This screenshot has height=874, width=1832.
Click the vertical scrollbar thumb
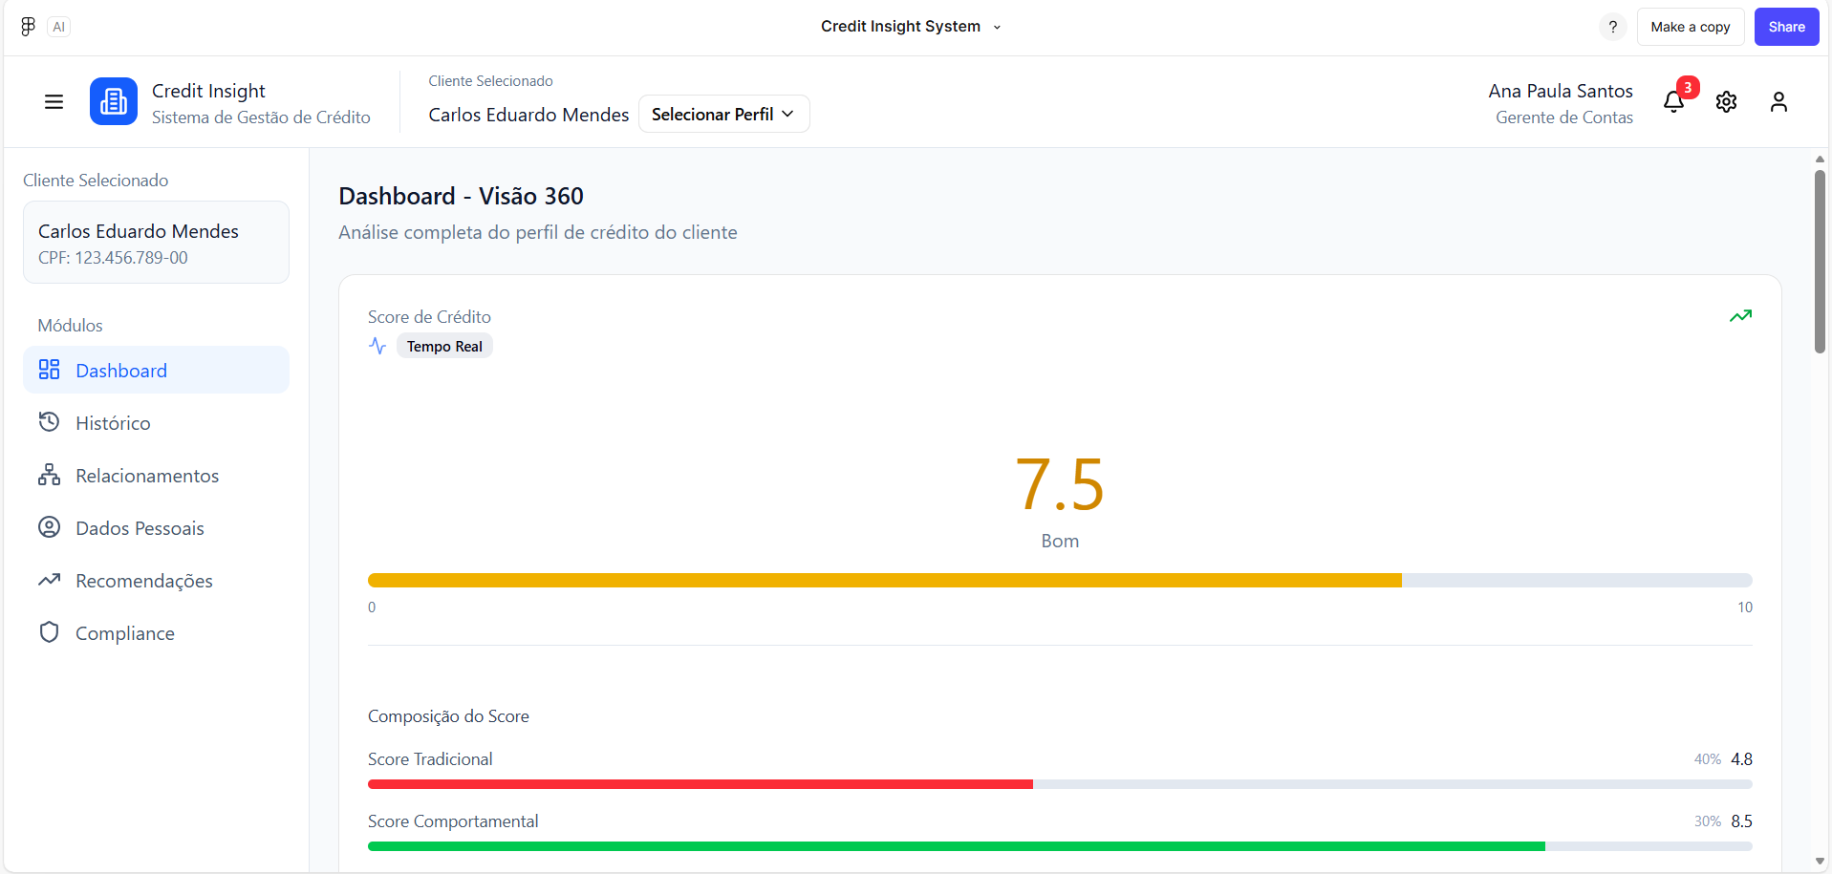click(1820, 262)
